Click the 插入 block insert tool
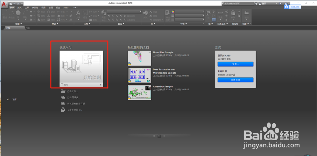 [146, 15]
